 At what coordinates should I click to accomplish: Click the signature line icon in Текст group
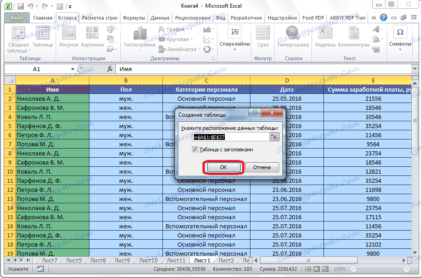point(376,40)
